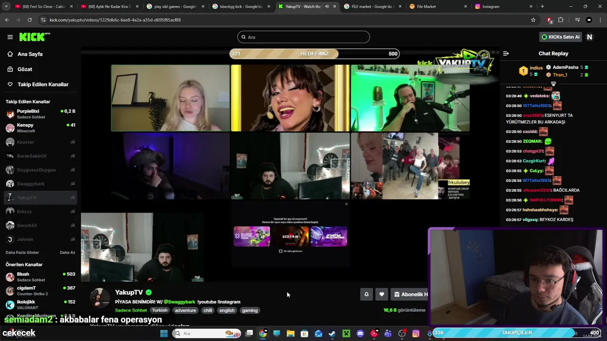Click the browser address bar URL
Image resolution: width=607 pixels, height=341 pixels.
115,20
